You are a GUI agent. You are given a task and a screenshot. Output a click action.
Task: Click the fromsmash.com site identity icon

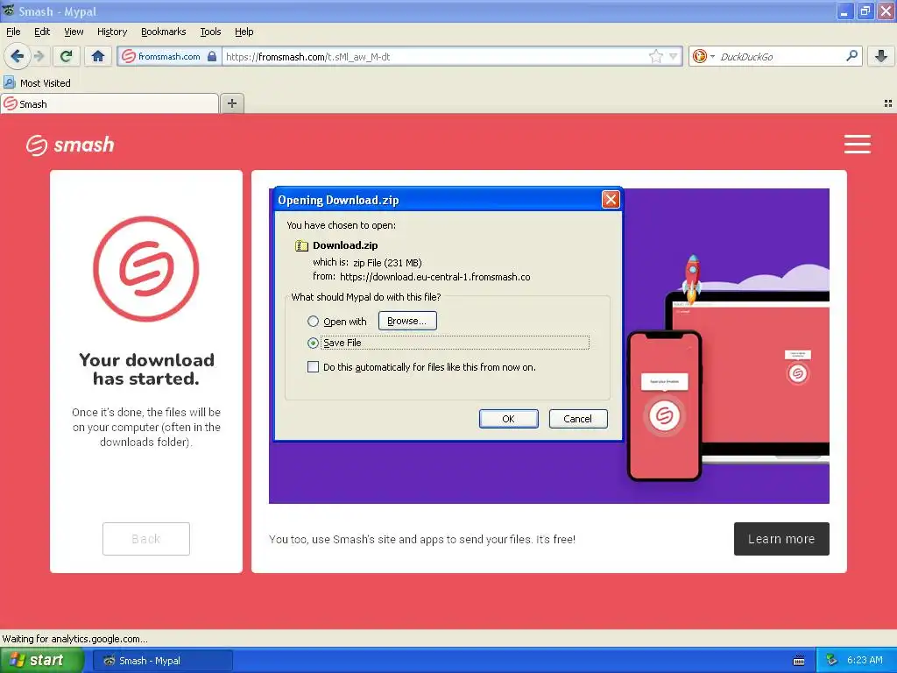(129, 56)
